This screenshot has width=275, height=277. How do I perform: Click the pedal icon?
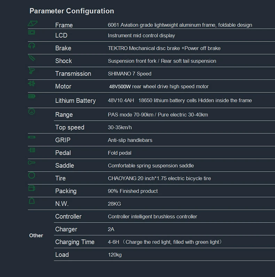click(x=32, y=150)
